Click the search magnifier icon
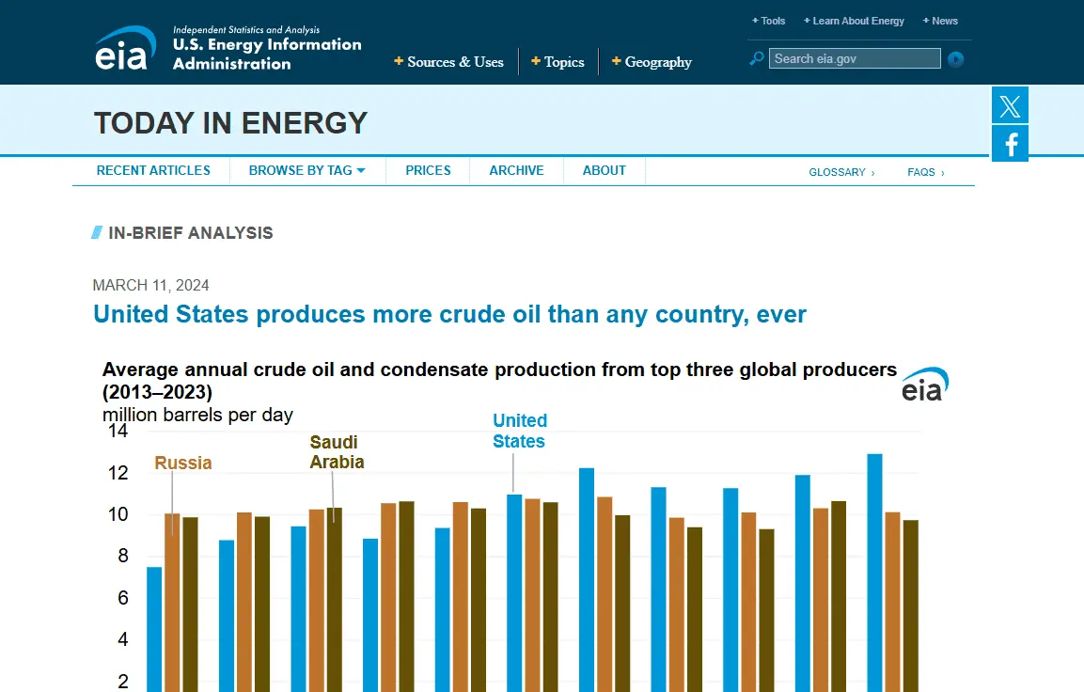 tap(757, 59)
